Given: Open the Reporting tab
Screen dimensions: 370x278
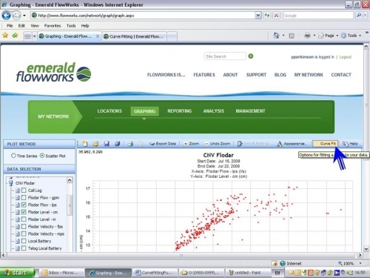Looking at the screenshot, I should pos(179,111).
